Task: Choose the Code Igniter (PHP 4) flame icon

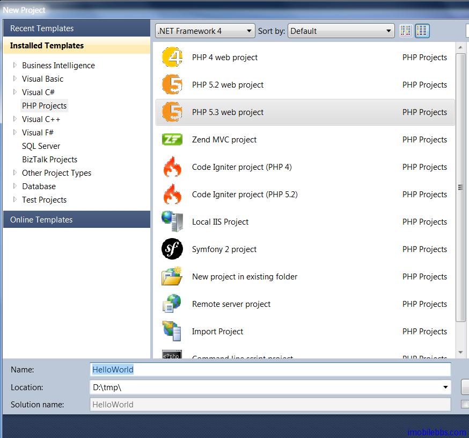Action: 172,167
